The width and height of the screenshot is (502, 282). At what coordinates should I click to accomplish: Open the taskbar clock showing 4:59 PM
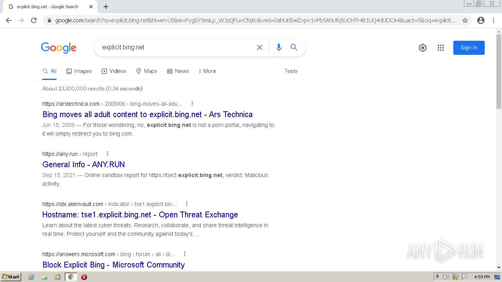(x=482, y=277)
